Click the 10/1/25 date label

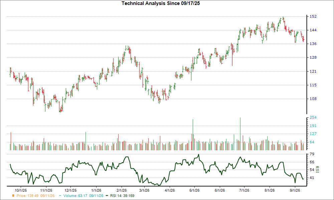21,190
